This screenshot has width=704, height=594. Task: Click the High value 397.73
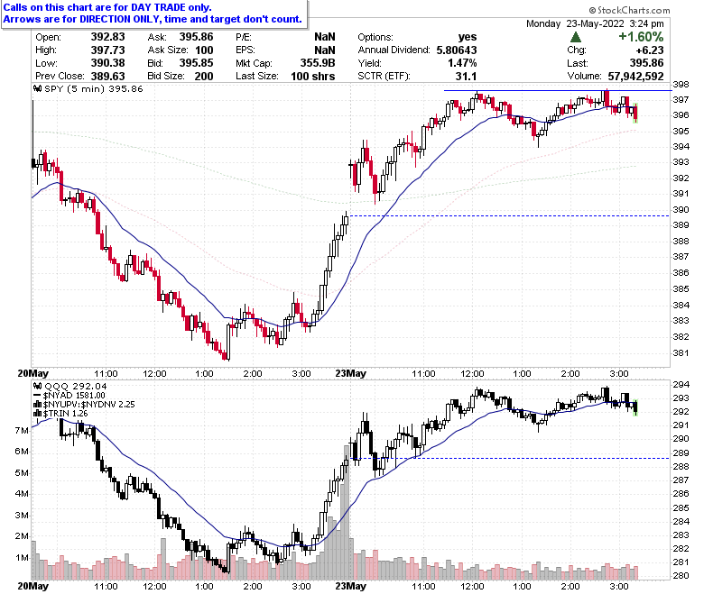(107, 50)
